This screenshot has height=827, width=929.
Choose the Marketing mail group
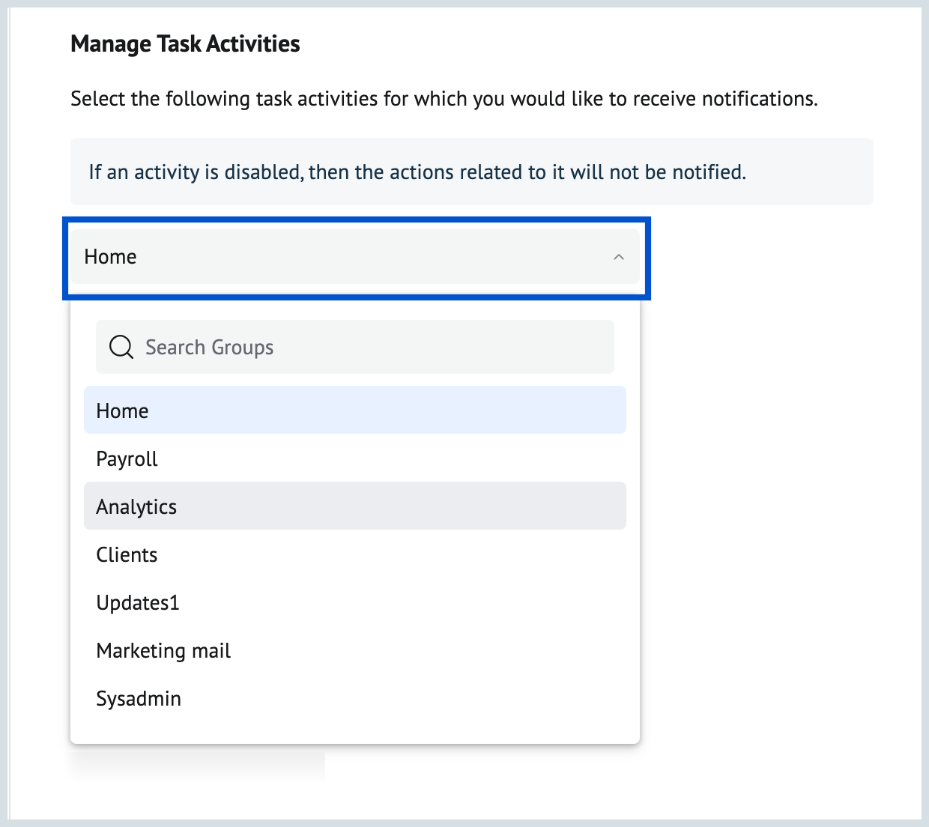coord(163,650)
